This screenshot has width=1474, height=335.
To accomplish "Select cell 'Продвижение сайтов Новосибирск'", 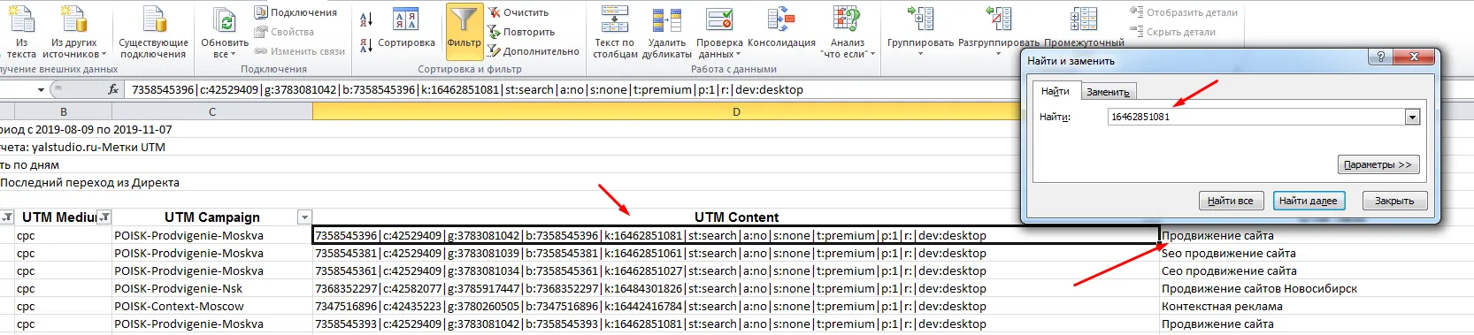I will pyautogui.click(x=1259, y=288).
